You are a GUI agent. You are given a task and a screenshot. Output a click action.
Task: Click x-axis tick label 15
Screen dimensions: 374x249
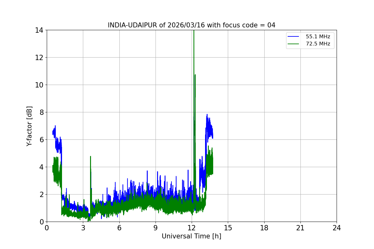(x=228, y=228)
